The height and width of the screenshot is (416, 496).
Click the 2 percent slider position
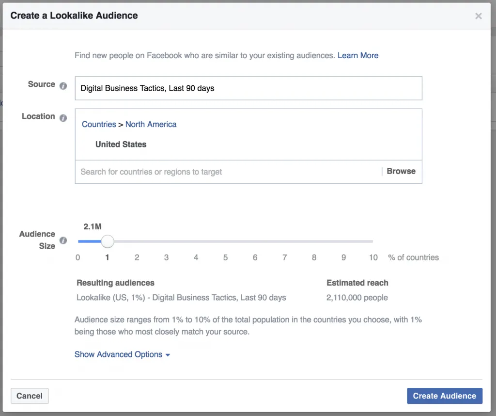[x=137, y=241]
